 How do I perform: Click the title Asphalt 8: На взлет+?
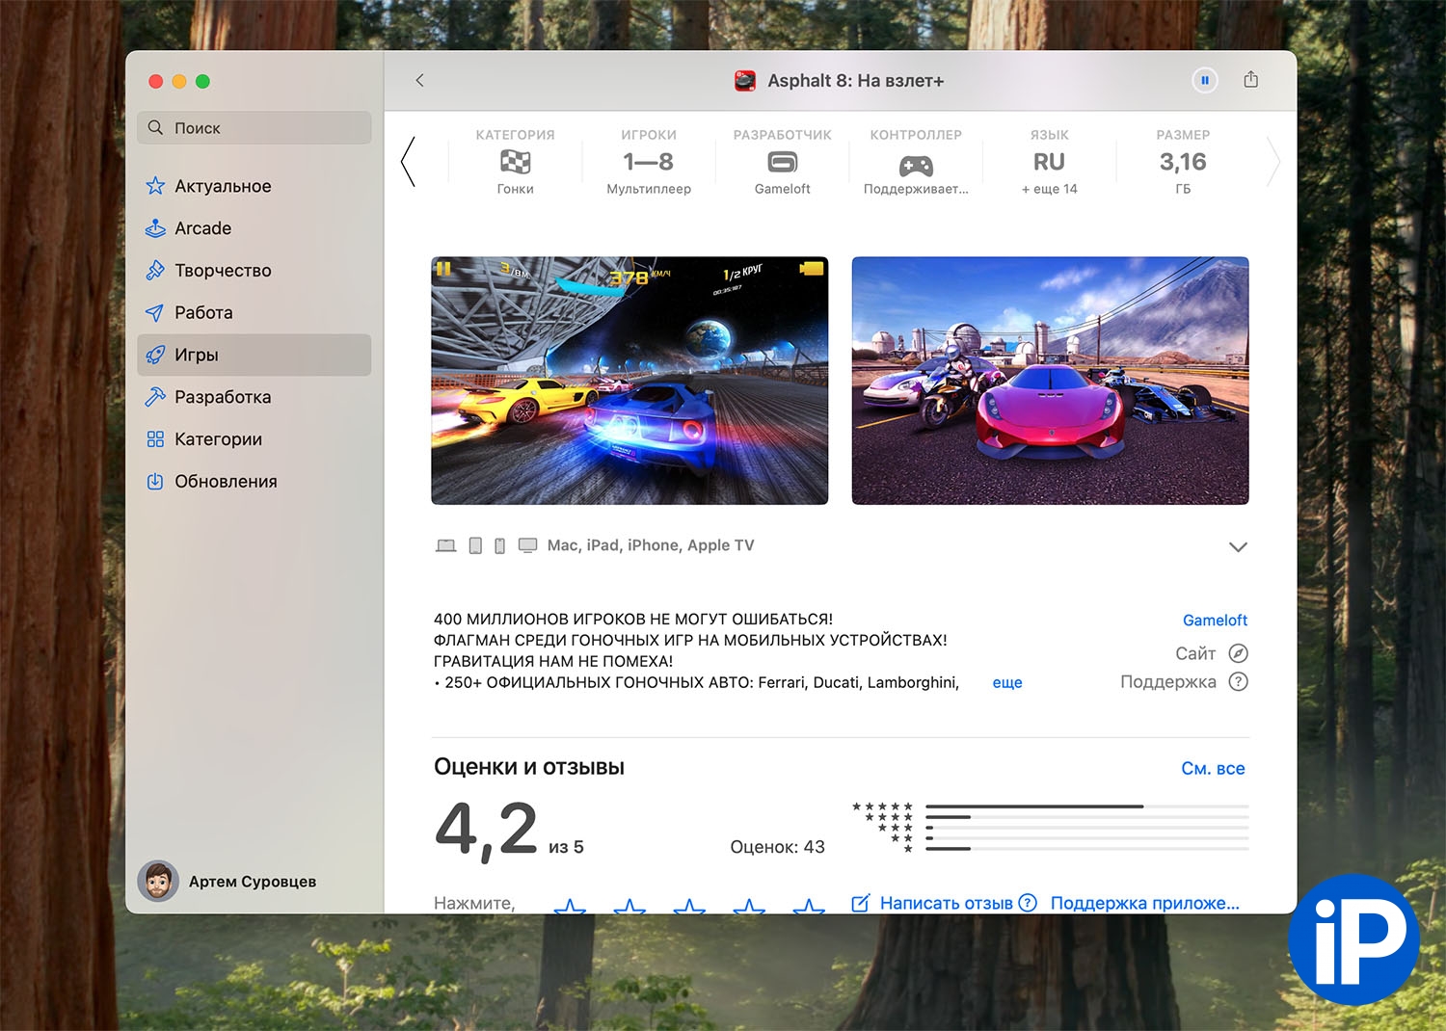coord(856,81)
